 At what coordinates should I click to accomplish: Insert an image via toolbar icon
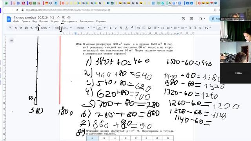[x=149, y=28]
